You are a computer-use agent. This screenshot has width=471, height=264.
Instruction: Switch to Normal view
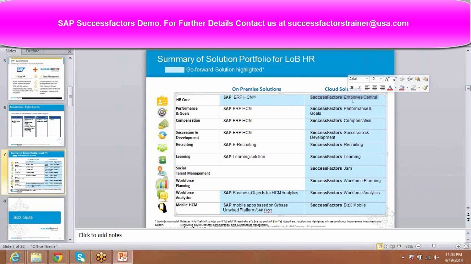[380, 246]
